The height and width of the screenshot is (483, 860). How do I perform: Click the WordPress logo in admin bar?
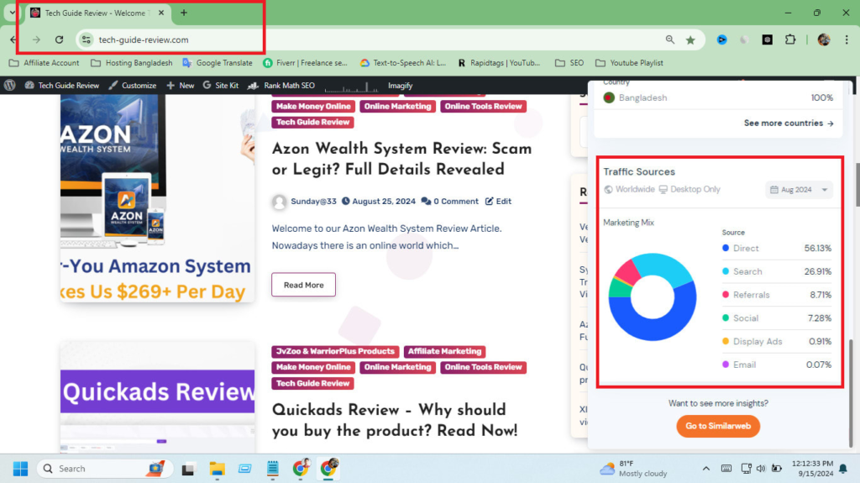pyautogui.click(x=10, y=85)
